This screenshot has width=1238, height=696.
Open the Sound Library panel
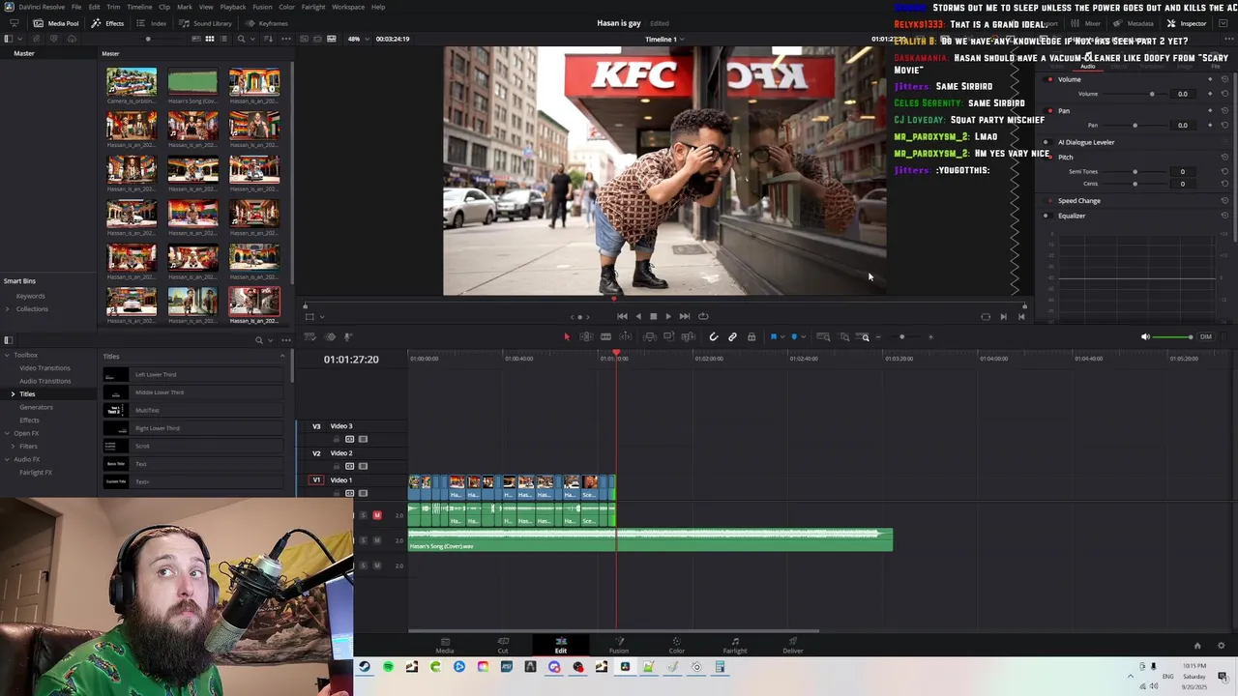tap(206, 23)
